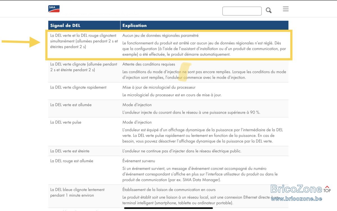337x211 pixels.
Task: Click the TOP arrow icon
Action: coord(327,189)
